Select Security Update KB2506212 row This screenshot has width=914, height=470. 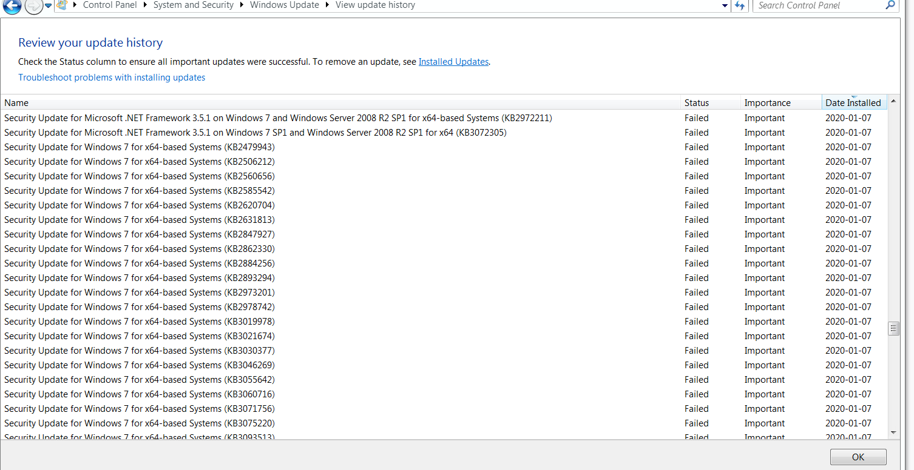(444, 162)
